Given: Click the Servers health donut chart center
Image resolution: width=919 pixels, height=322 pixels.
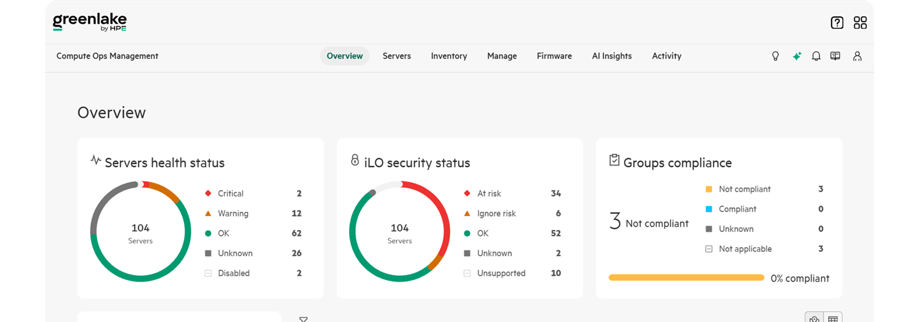Looking at the screenshot, I should (x=141, y=232).
